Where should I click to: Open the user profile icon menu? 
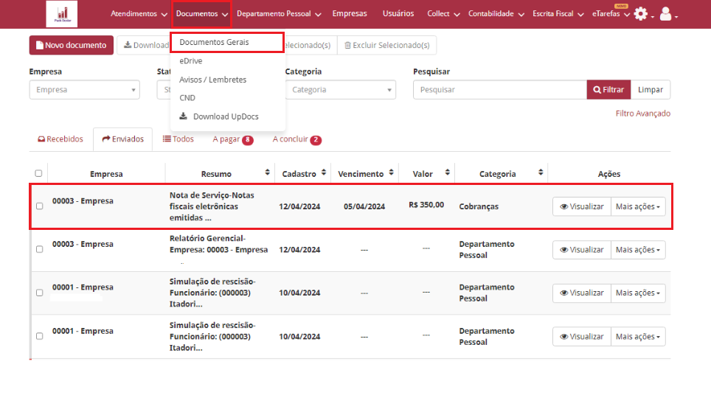[x=665, y=14]
